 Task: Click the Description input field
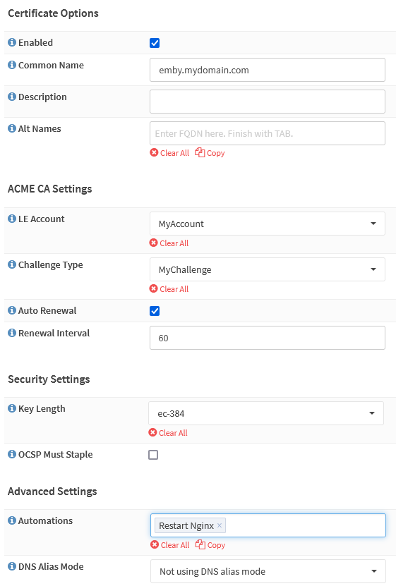268,102
